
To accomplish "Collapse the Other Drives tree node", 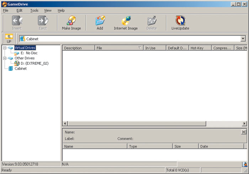I will click(x=5, y=58).
